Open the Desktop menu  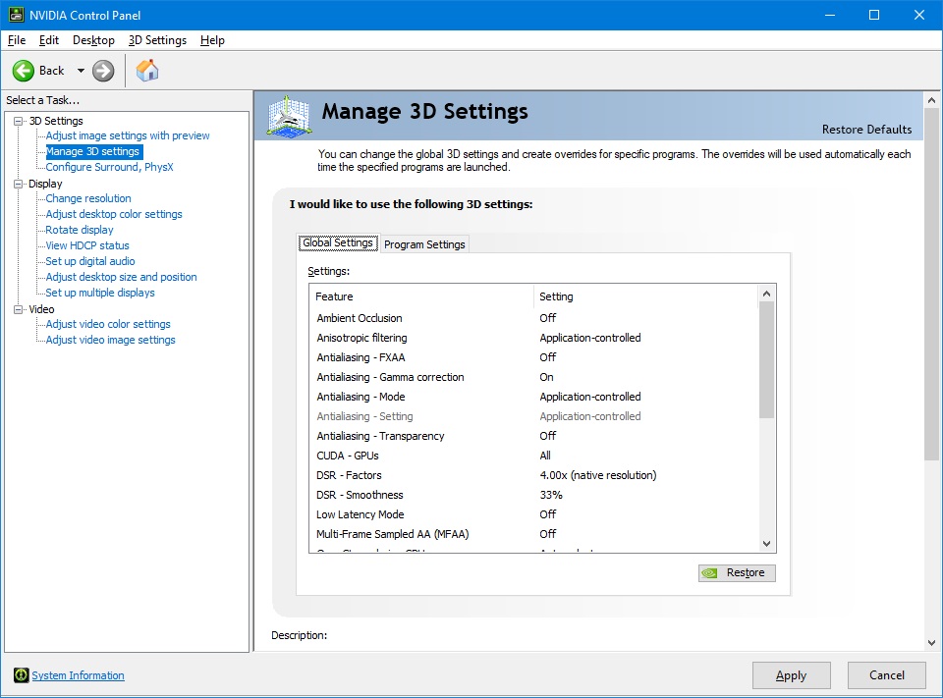pos(93,40)
